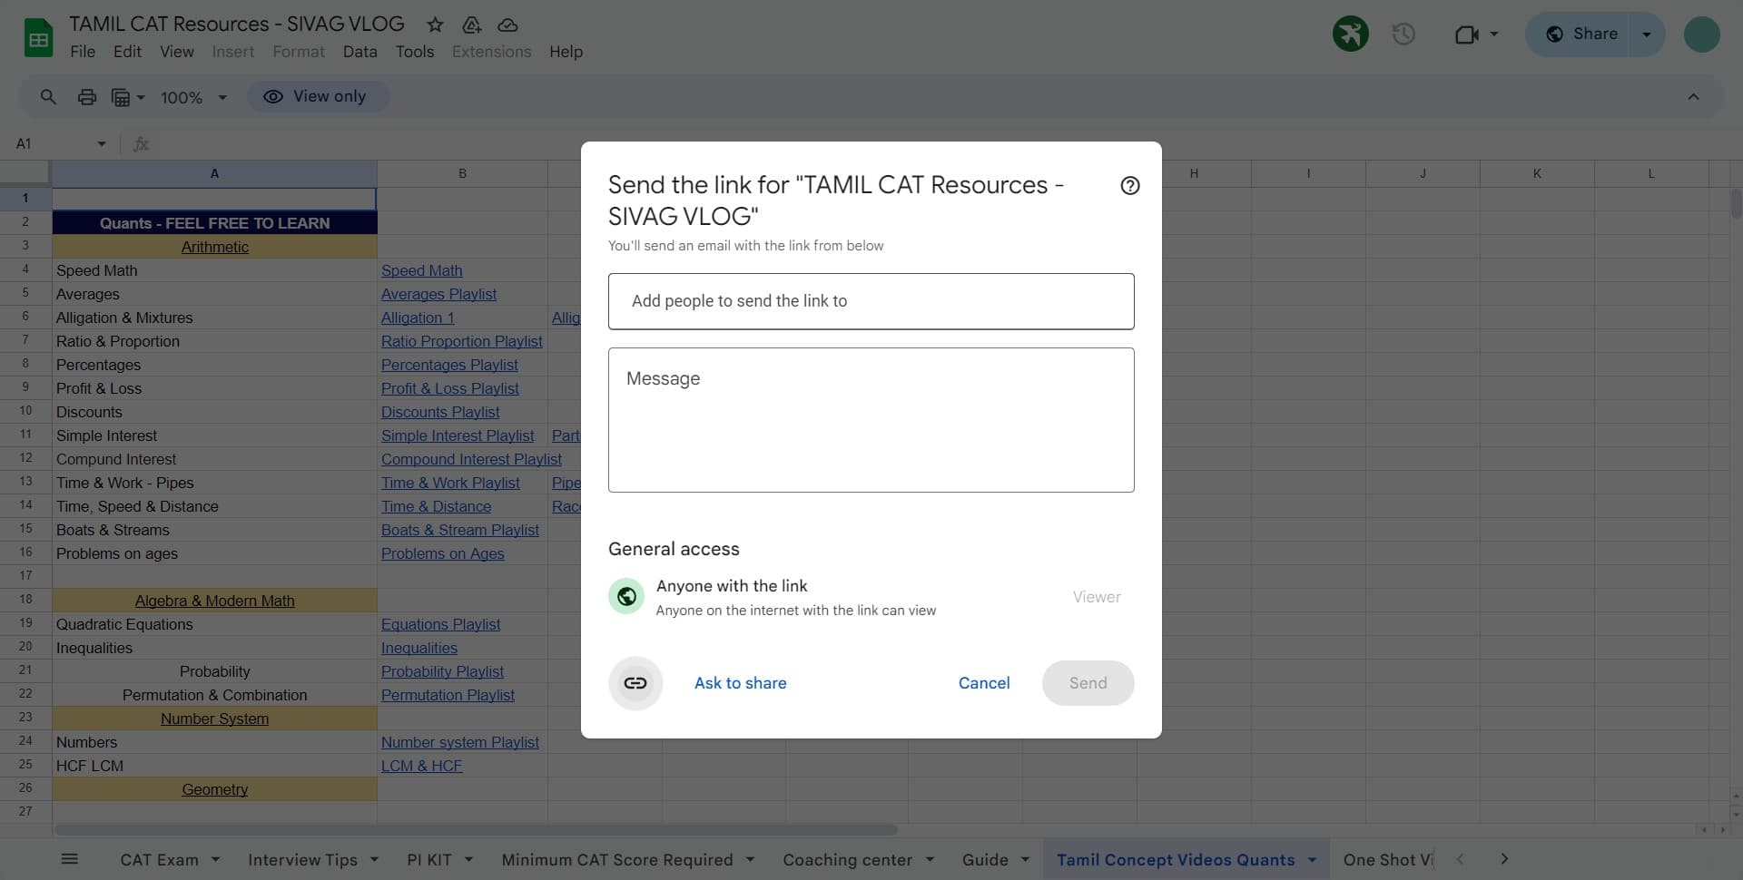Screen dimensions: 1743x880
Task: Click the cloud document status icon
Action: [508, 24]
